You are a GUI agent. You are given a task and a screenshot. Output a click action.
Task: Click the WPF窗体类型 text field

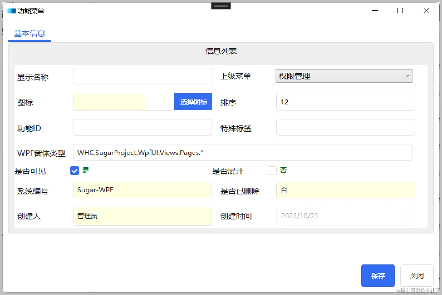click(243, 152)
